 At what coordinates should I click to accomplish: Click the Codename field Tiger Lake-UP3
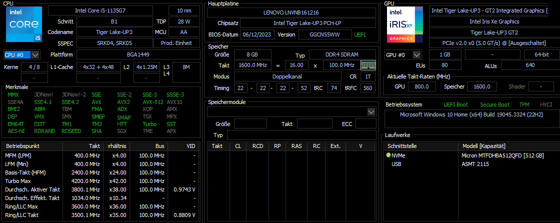click(x=114, y=32)
